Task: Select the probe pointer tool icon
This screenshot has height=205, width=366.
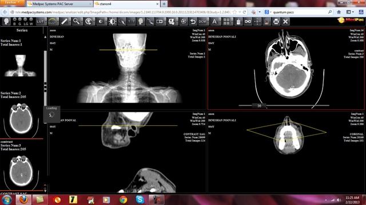Action: coord(122,22)
